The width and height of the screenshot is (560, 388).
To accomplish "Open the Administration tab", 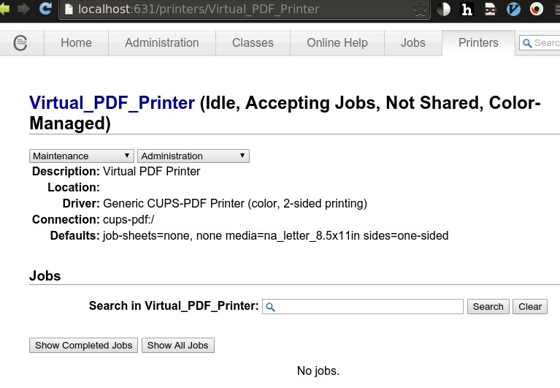I will coord(161,43).
